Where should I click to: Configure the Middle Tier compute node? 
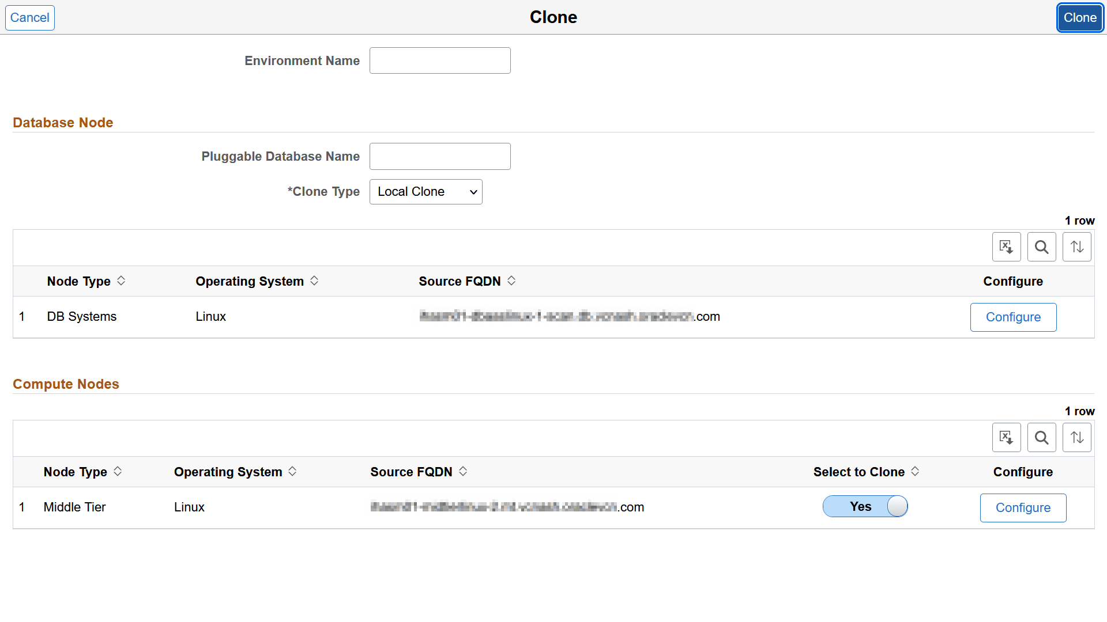1023,507
